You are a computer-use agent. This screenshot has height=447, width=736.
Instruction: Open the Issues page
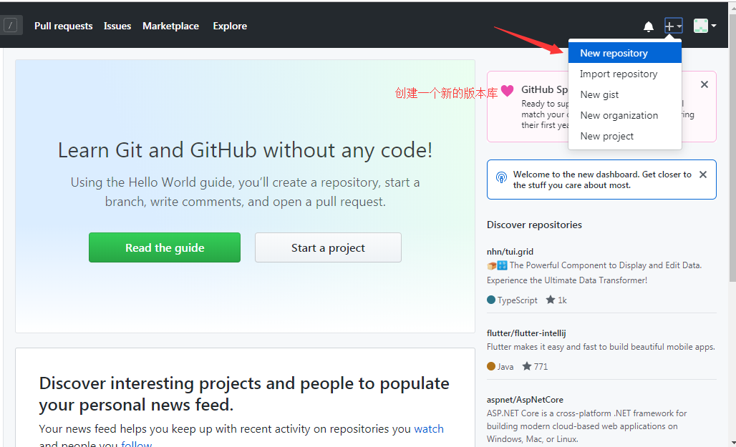tap(117, 26)
